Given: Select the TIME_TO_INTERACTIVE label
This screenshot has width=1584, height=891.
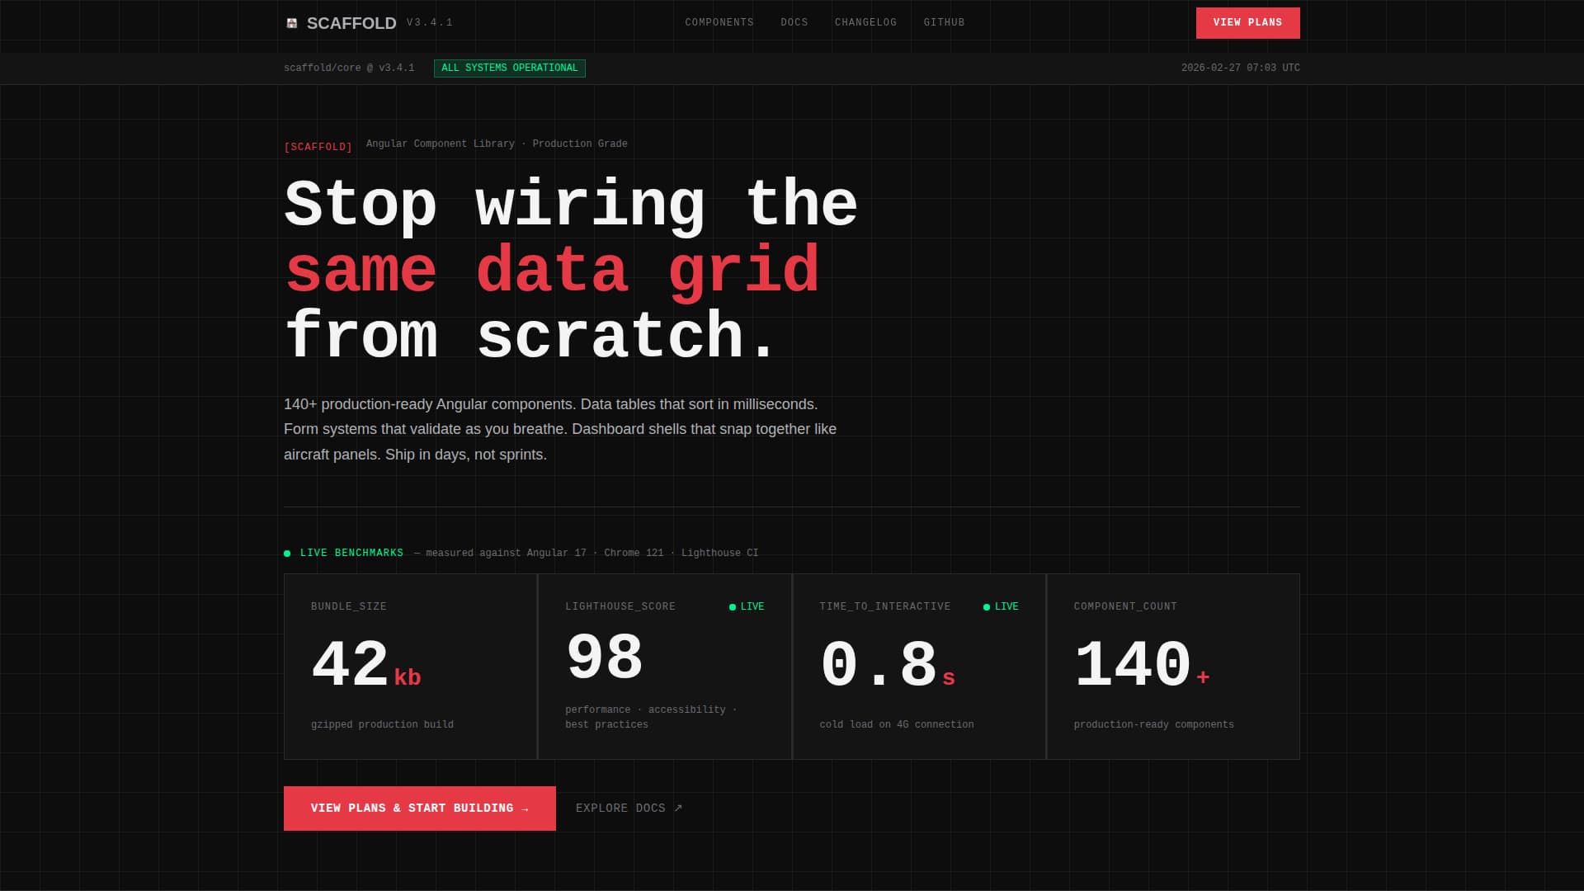Looking at the screenshot, I should point(885,606).
